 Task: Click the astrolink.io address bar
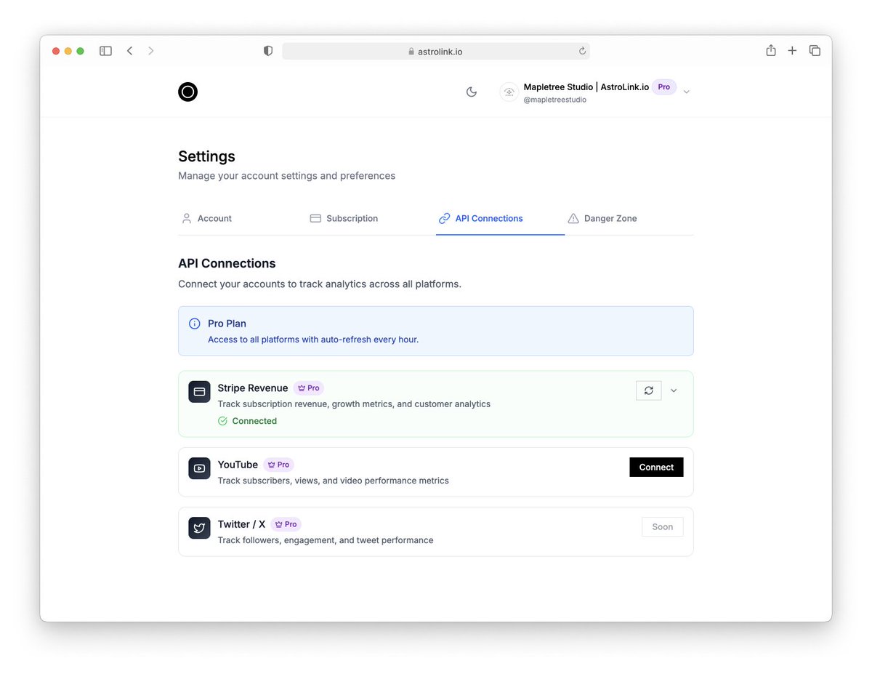[x=436, y=50]
